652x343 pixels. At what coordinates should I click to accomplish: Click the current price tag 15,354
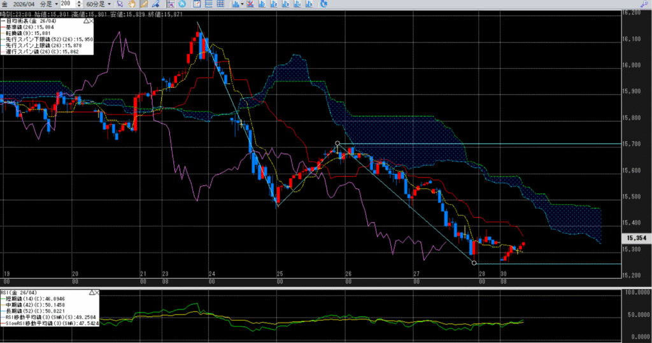click(636, 238)
